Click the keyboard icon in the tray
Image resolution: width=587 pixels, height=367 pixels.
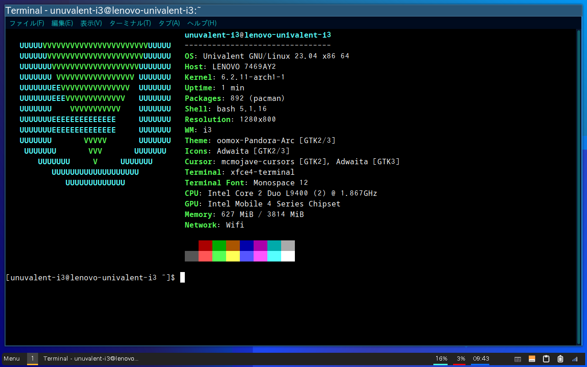point(518,359)
